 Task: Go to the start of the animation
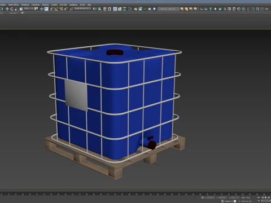pos(259,197)
